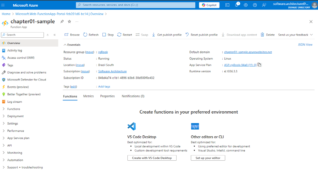The width and height of the screenshot is (318, 172).
Task: Open Overview in the sidebar
Action: pos(29,43)
